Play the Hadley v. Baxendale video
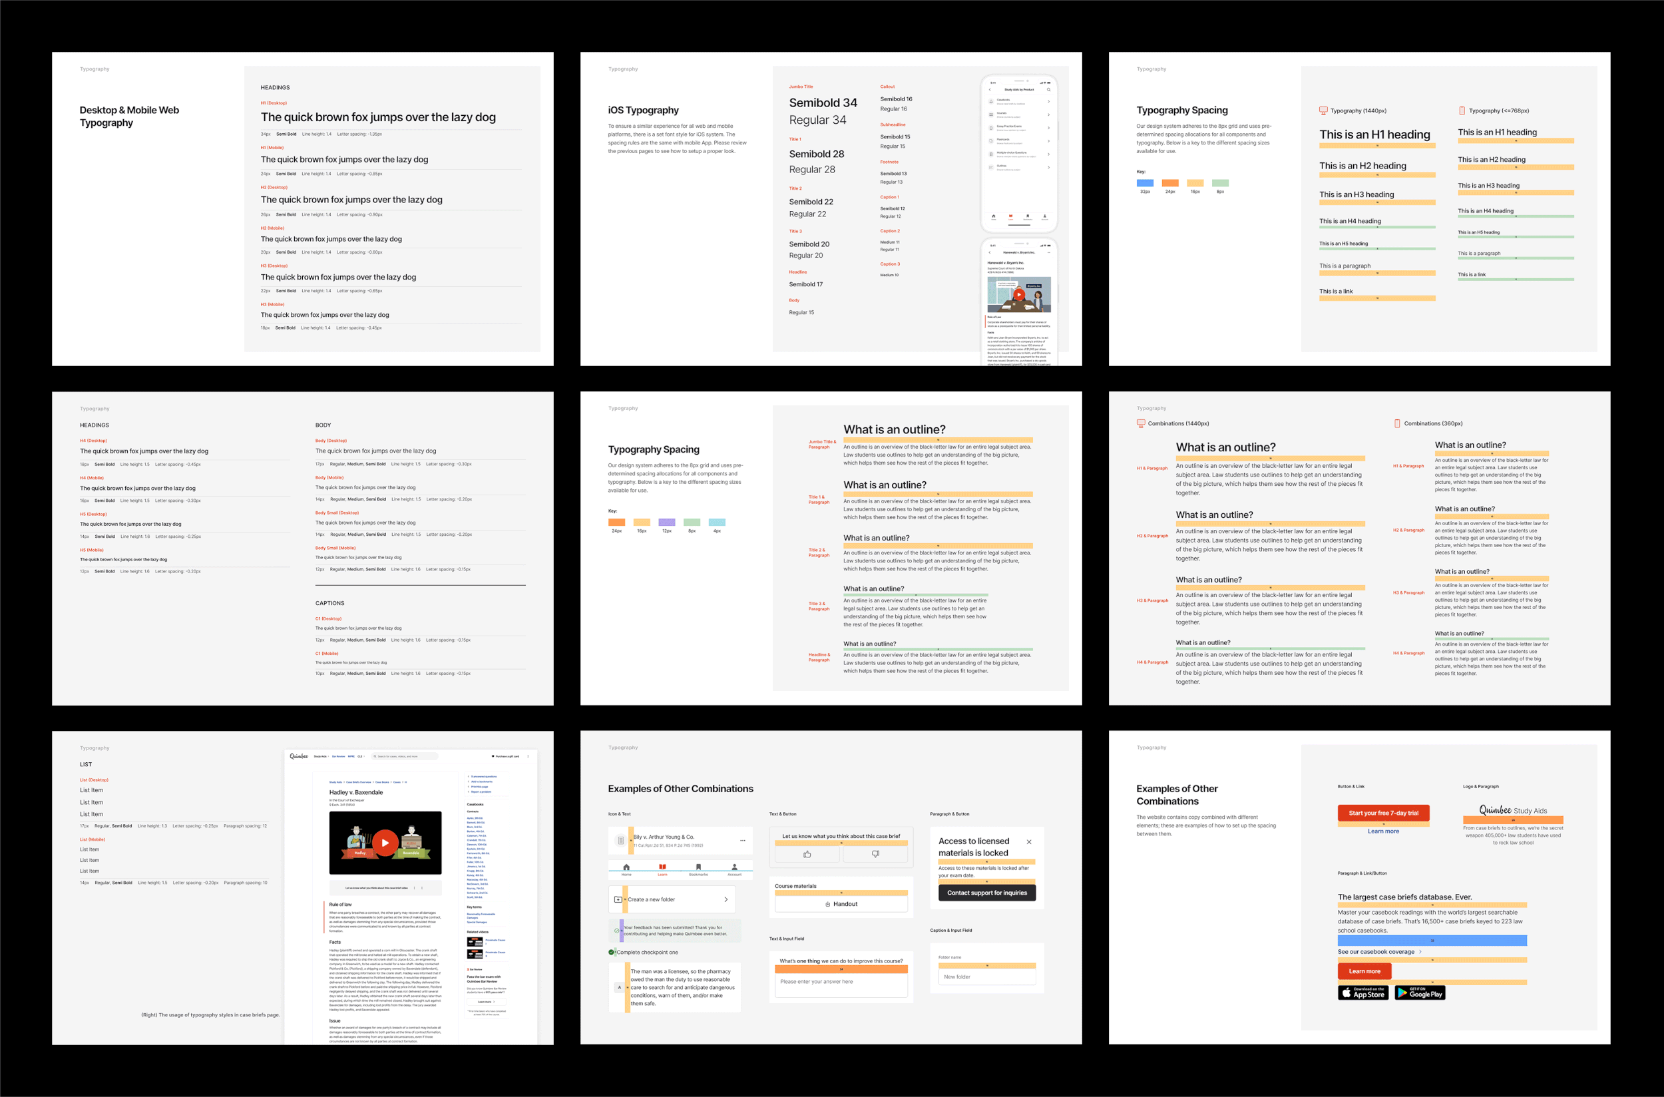 (385, 842)
